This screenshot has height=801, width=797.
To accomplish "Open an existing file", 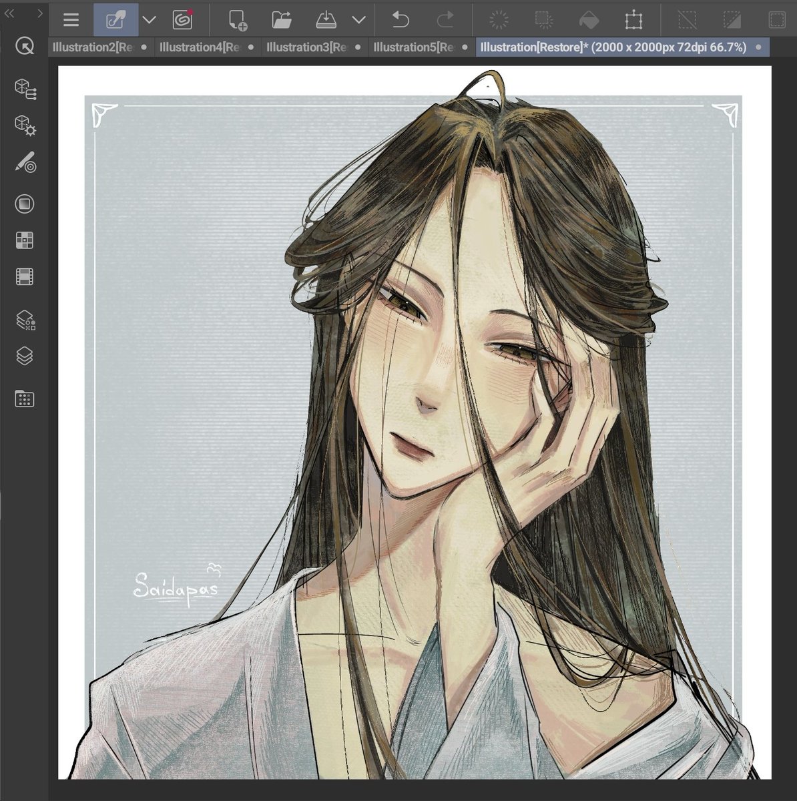I will [282, 19].
